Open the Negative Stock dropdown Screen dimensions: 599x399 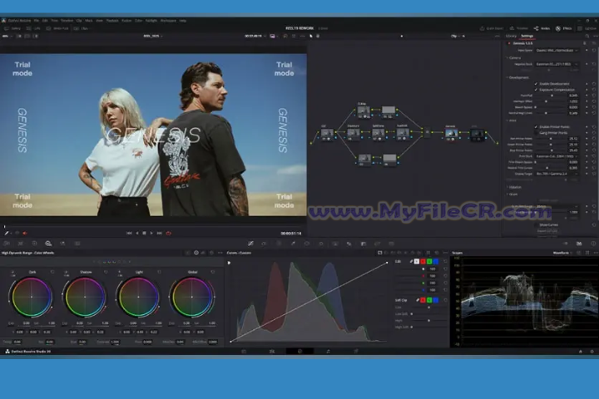click(557, 64)
